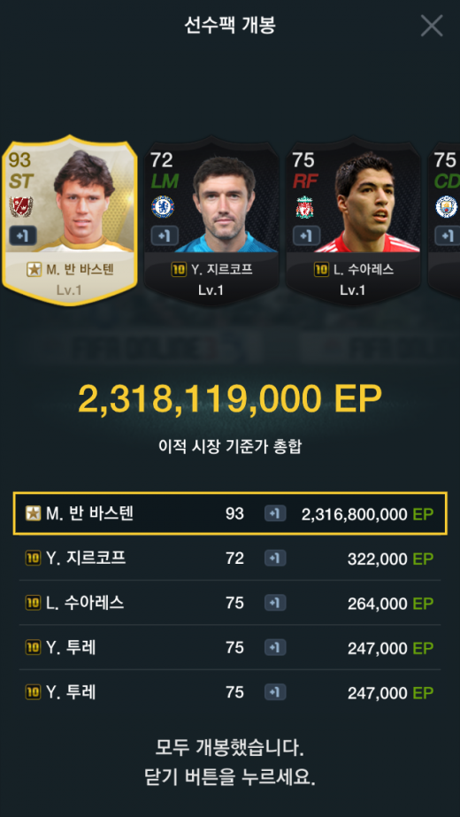Click the Chelsea club badge on card
This screenshot has width=460, height=817.
[x=163, y=207]
